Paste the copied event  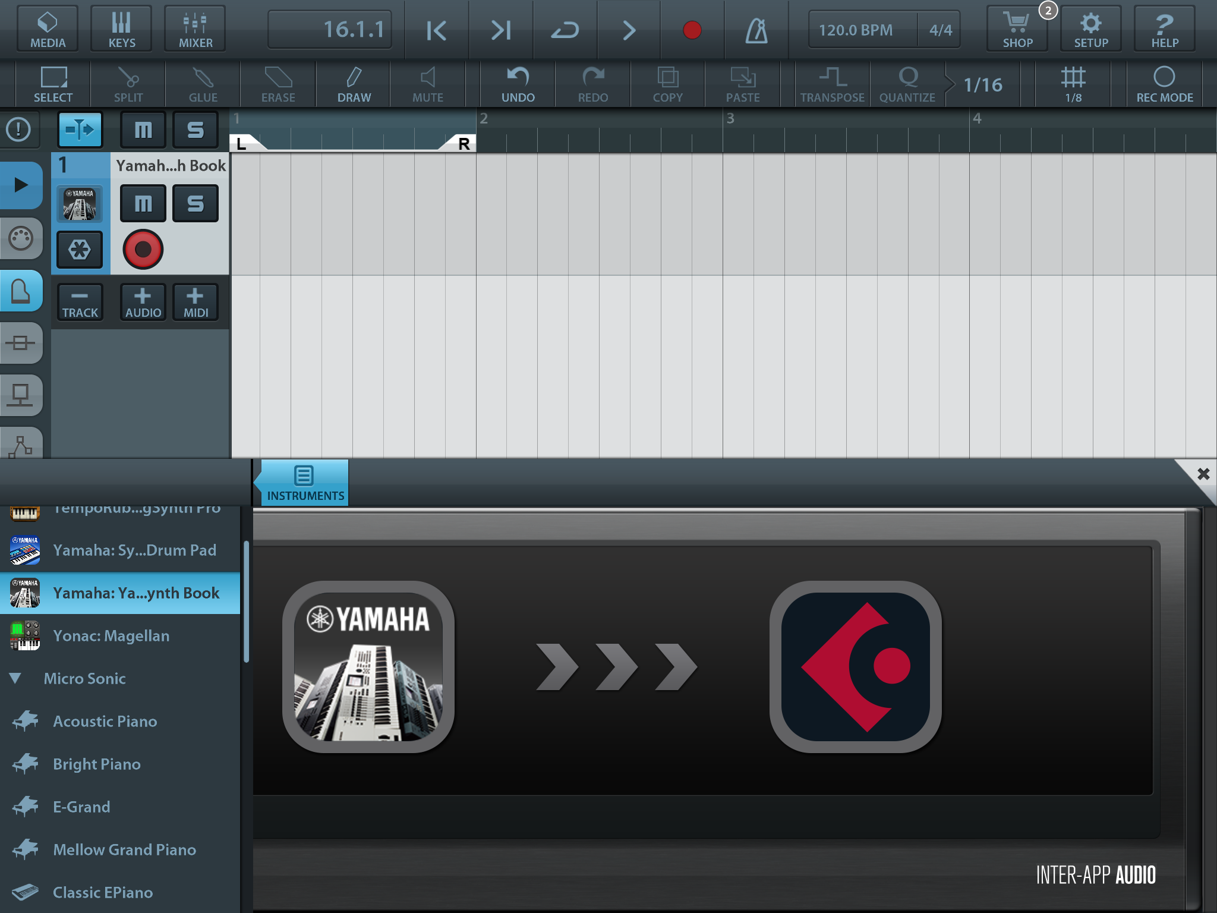[743, 84]
